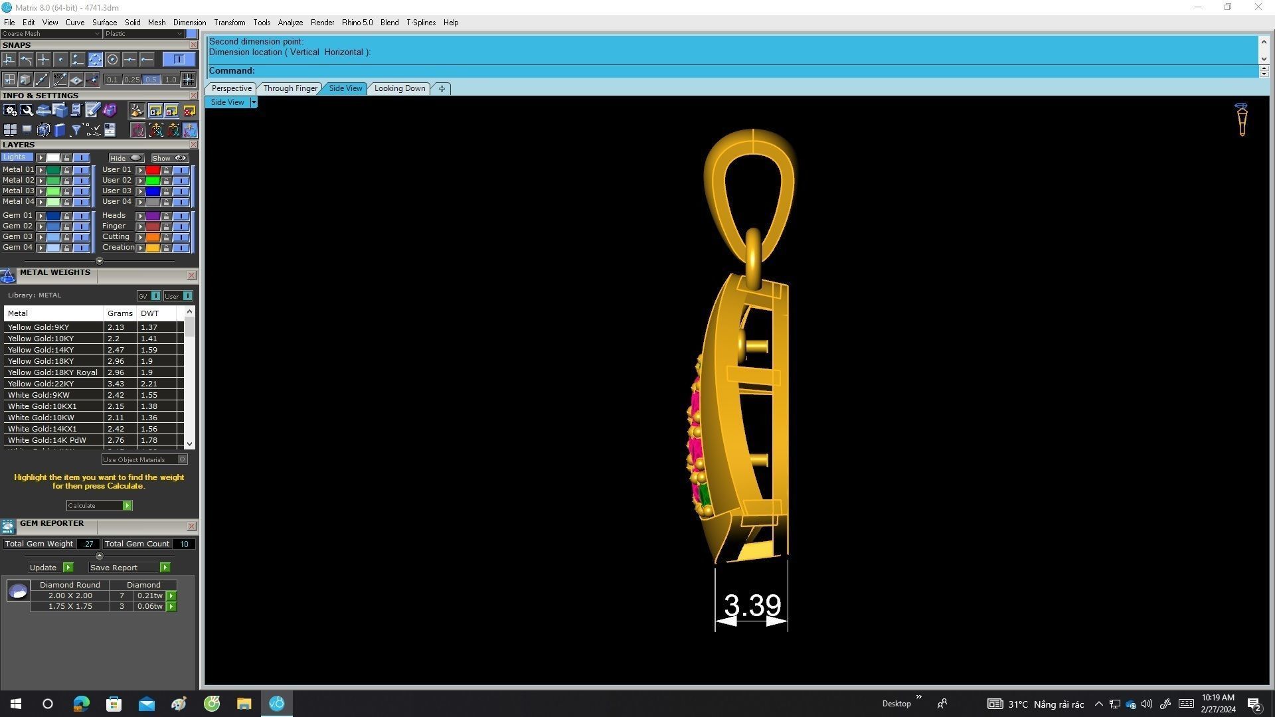Open the blue book icon
Image resolution: width=1275 pixels, height=717 pixels.
(x=60, y=130)
